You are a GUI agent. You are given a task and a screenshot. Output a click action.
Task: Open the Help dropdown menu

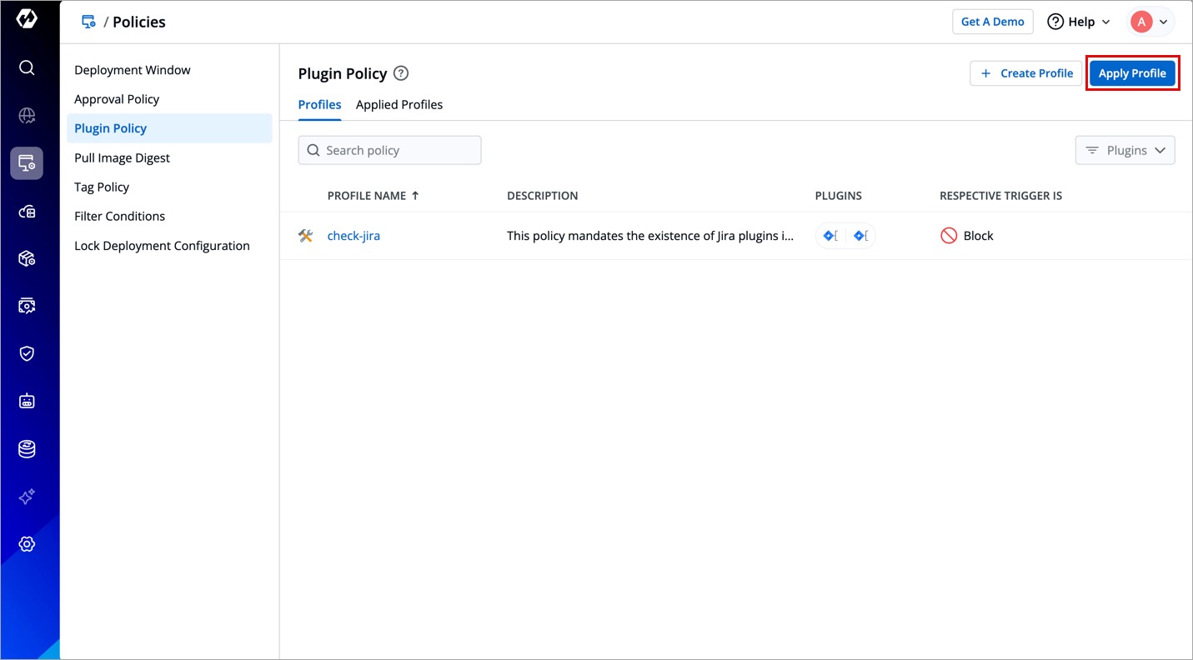tap(1079, 22)
